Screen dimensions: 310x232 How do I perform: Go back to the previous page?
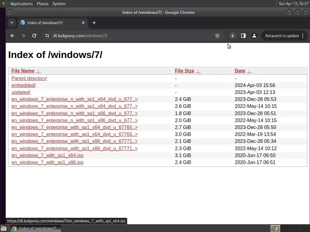pos(12,36)
